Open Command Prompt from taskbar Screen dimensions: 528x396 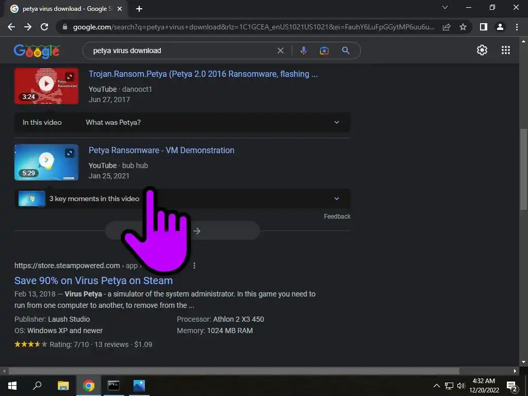coord(113,386)
